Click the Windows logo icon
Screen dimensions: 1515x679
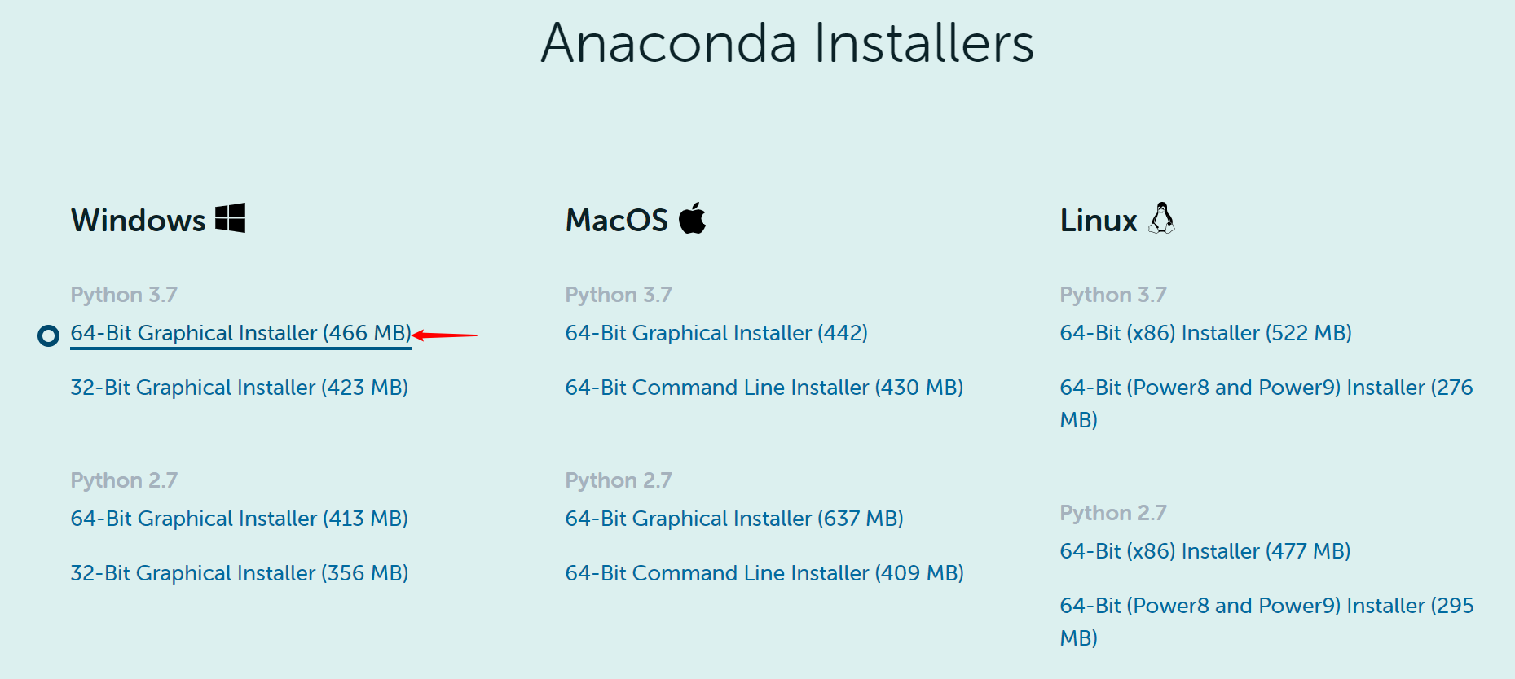coord(230,218)
